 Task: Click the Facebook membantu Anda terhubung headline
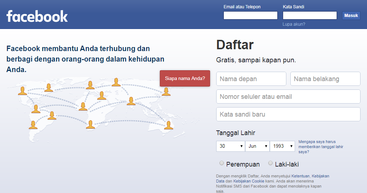click(x=85, y=59)
